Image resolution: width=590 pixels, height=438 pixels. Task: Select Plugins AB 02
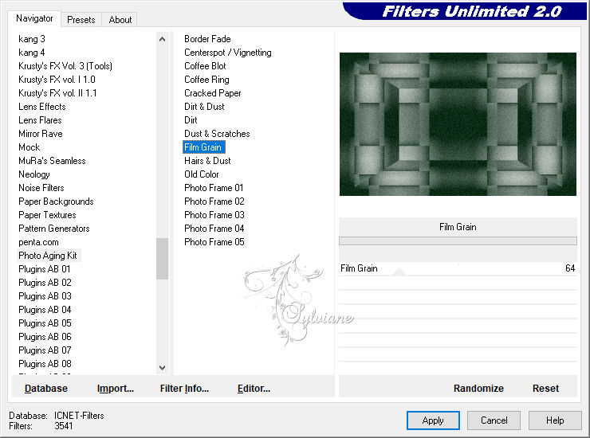(x=45, y=283)
